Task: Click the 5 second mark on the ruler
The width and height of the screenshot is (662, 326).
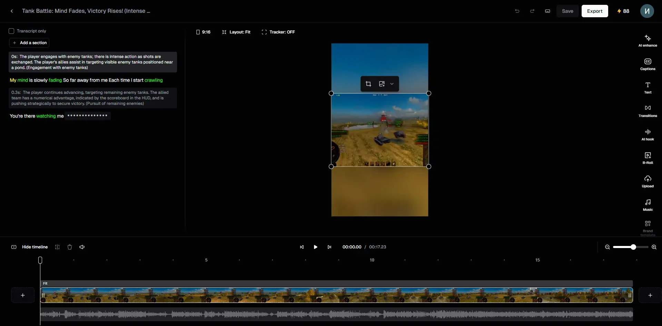Action: pyautogui.click(x=206, y=260)
